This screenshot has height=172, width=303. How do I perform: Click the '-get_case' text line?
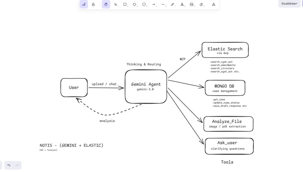pos(218,100)
